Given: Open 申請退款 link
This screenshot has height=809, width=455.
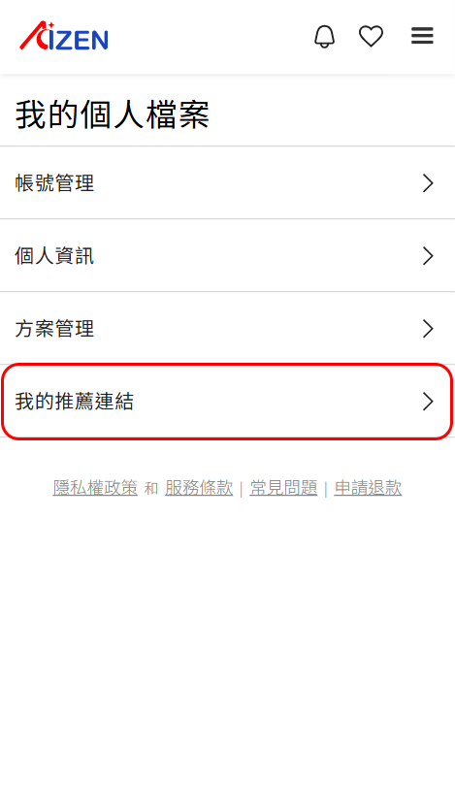Looking at the screenshot, I should pos(368,488).
